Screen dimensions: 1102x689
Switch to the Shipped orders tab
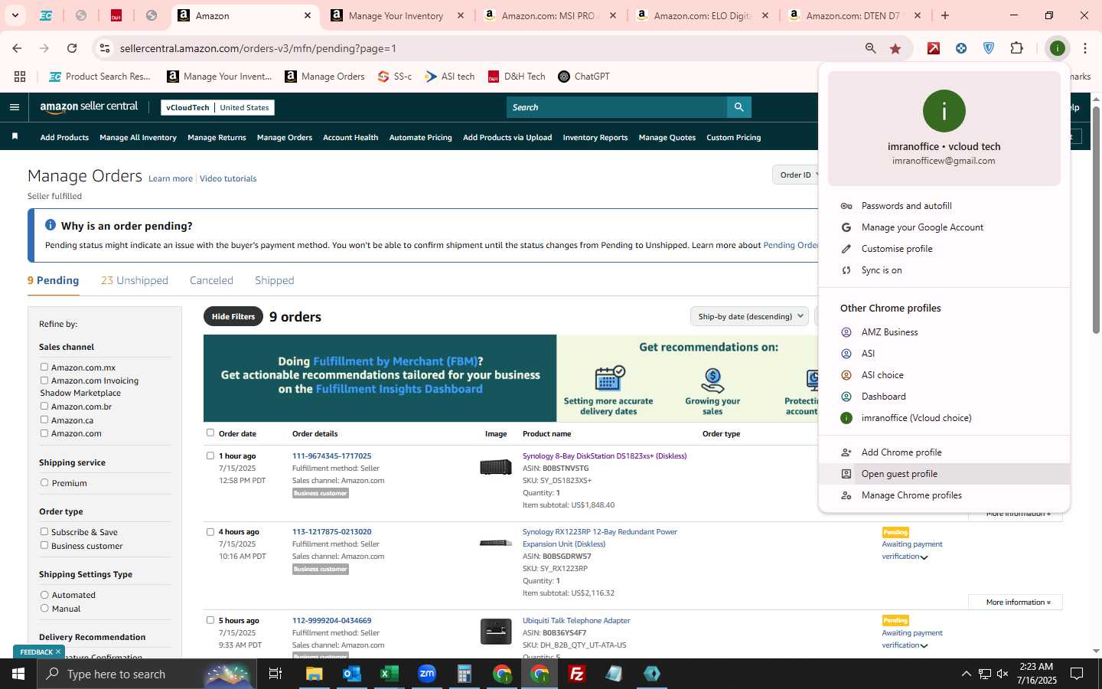275,281
